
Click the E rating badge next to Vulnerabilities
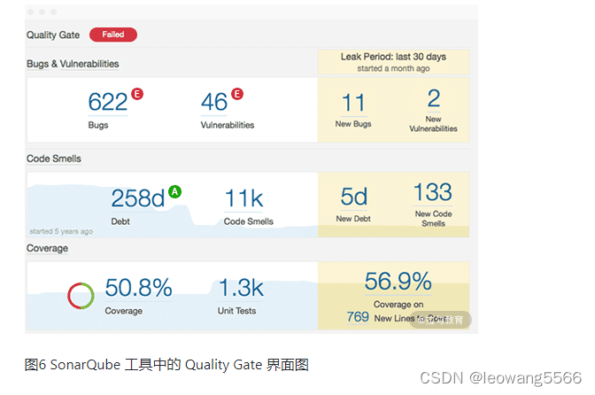(237, 94)
